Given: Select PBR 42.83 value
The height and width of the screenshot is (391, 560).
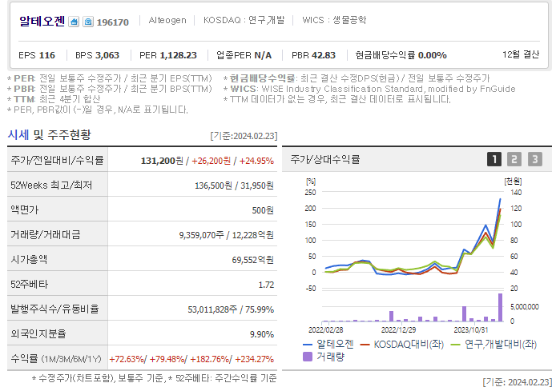Looking at the screenshot, I should pyautogui.click(x=313, y=55).
